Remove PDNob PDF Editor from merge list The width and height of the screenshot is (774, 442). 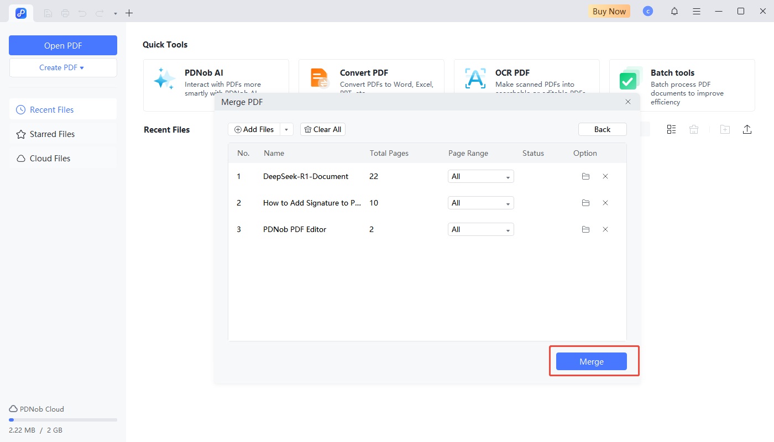pos(605,229)
